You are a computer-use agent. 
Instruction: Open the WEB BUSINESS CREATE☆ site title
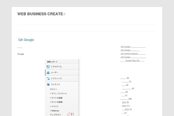click(41, 14)
